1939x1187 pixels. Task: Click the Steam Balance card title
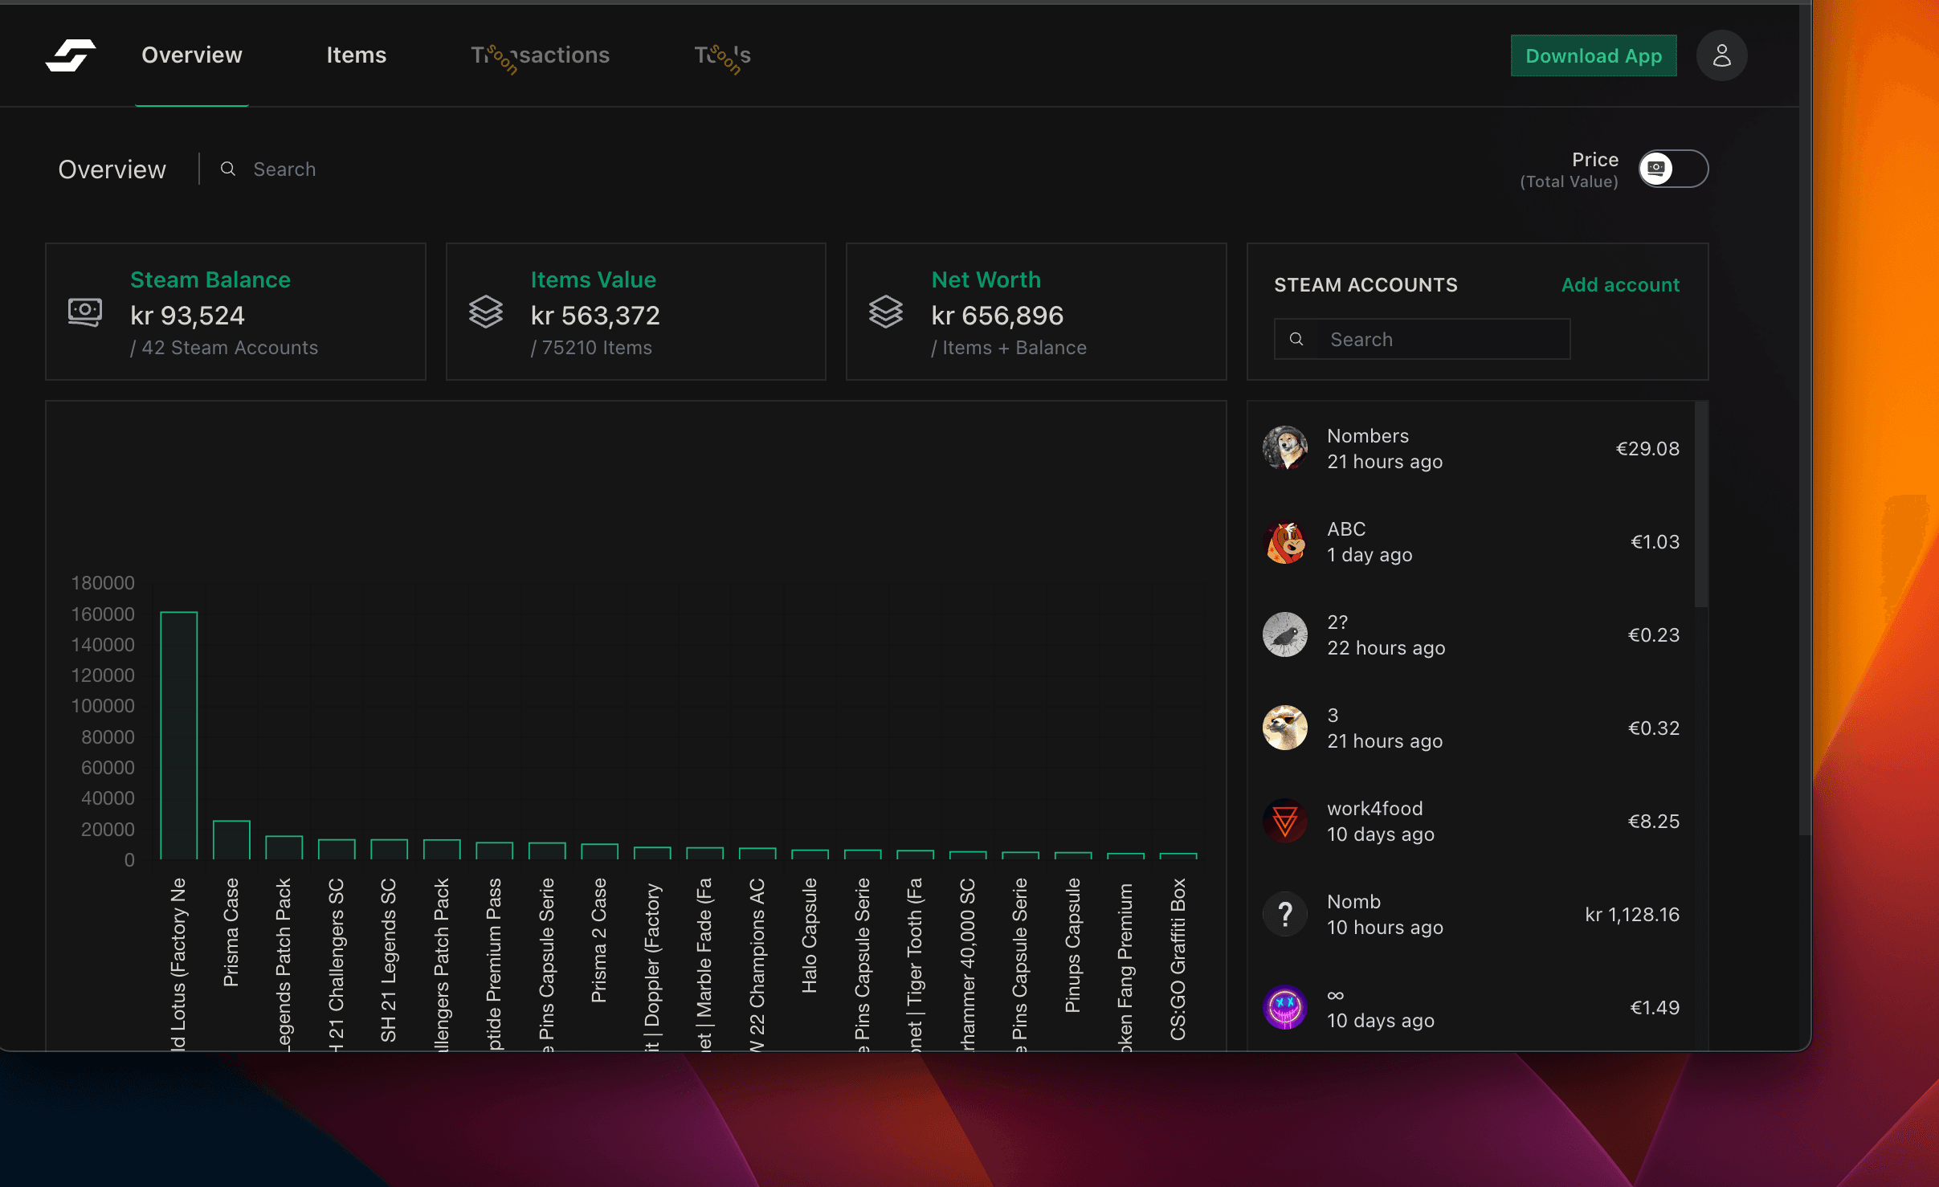(x=210, y=279)
